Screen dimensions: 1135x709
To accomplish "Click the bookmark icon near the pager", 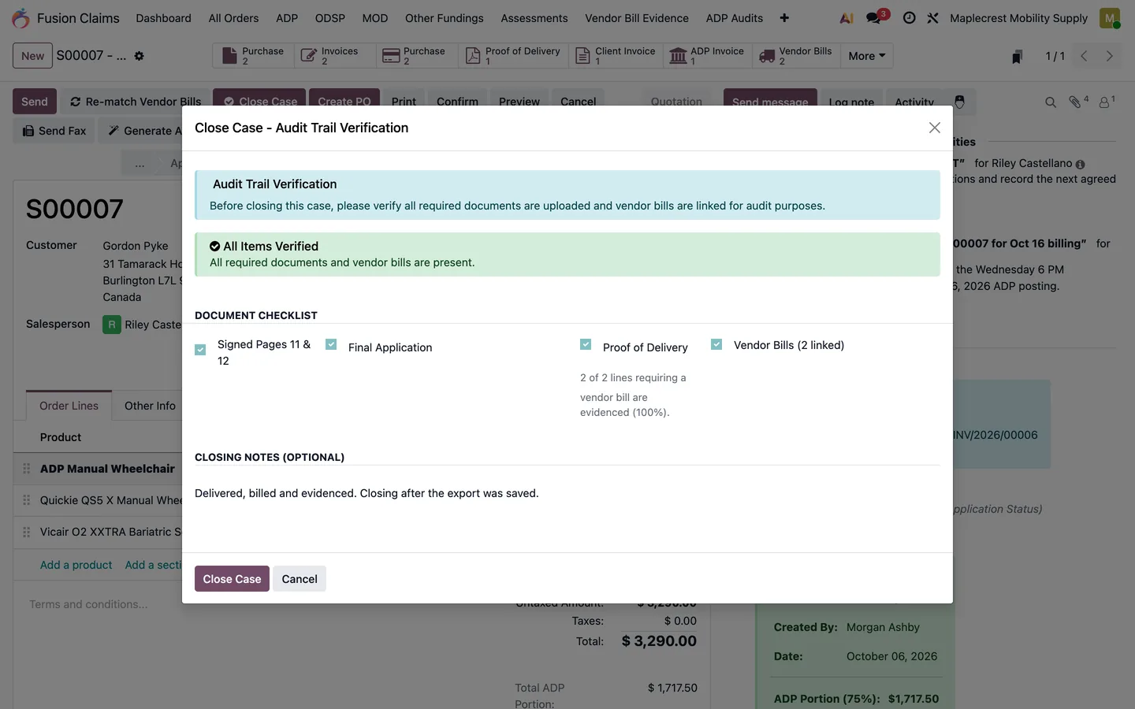I will [1018, 57].
